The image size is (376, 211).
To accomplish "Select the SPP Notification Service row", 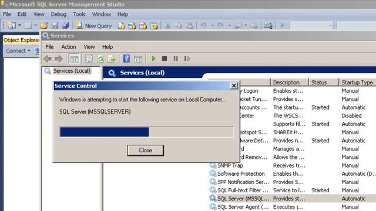I will (293, 182).
